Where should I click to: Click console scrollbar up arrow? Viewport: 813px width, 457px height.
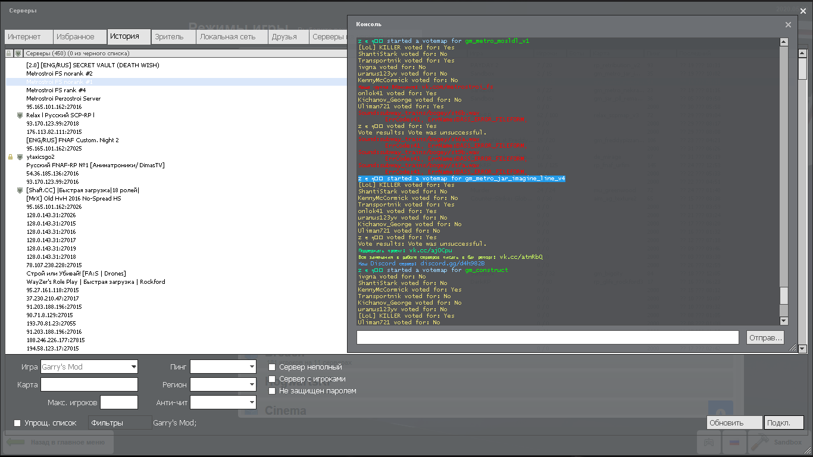click(x=784, y=42)
